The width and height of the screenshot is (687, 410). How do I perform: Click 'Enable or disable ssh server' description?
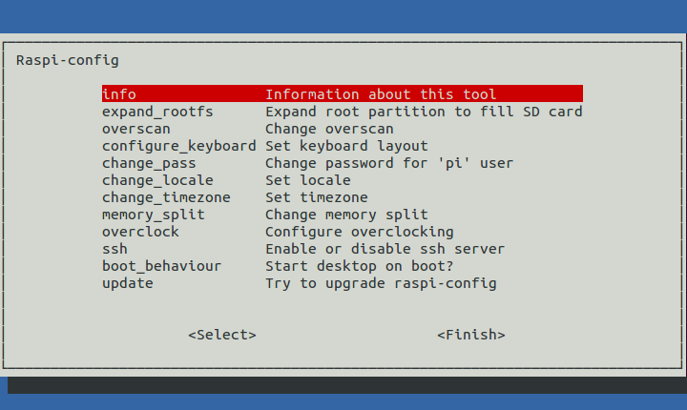coord(385,249)
